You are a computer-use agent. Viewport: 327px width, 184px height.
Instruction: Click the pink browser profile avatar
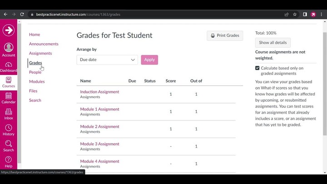[x=313, y=15]
